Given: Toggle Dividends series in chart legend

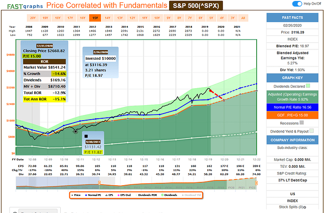Looking at the screenshot, I should pos(169,195).
